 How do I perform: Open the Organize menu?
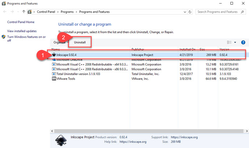(61, 42)
